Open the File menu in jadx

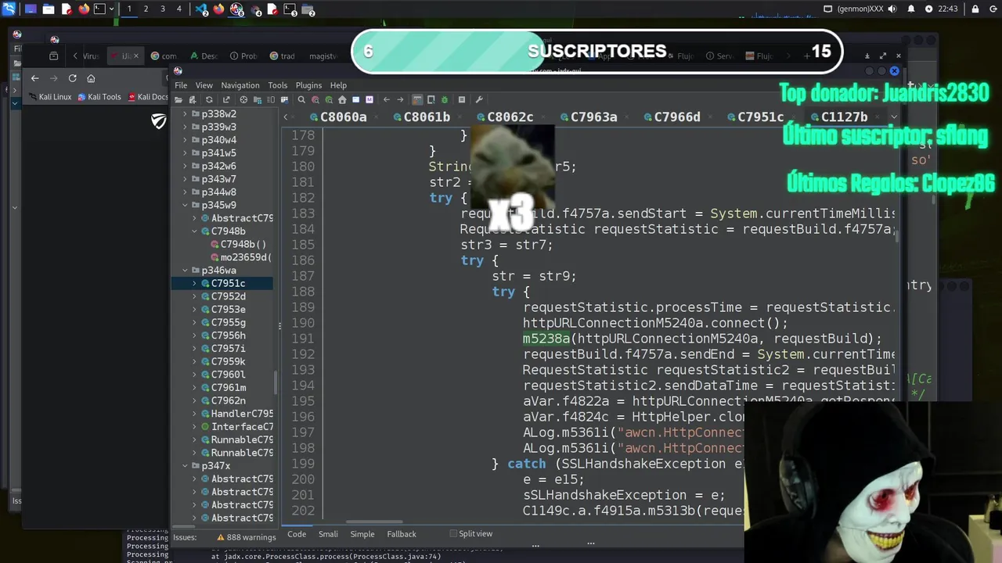pyautogui.click(x=181, y=85)
